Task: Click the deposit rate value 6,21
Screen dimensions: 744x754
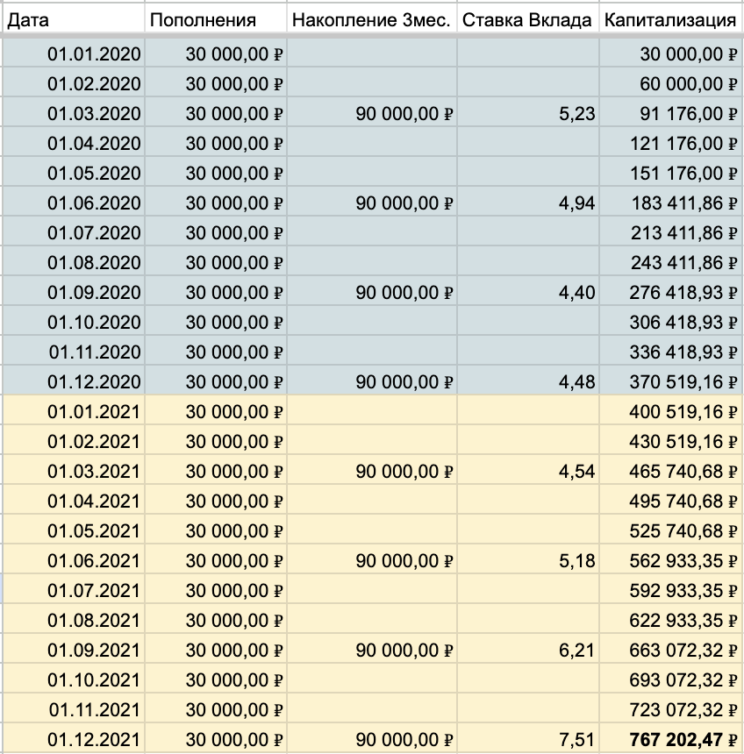Action: tap(576, 651)
